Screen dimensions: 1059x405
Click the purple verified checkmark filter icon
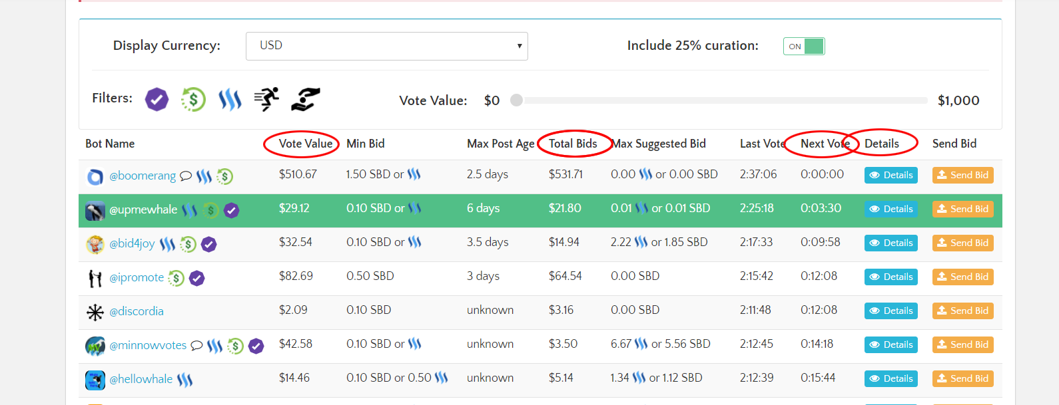point(157,100)
